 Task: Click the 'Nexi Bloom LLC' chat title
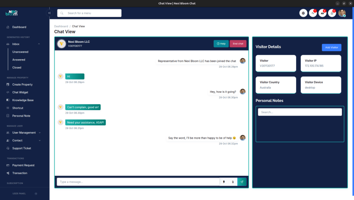pyautogui.click(x=79, y=42)
